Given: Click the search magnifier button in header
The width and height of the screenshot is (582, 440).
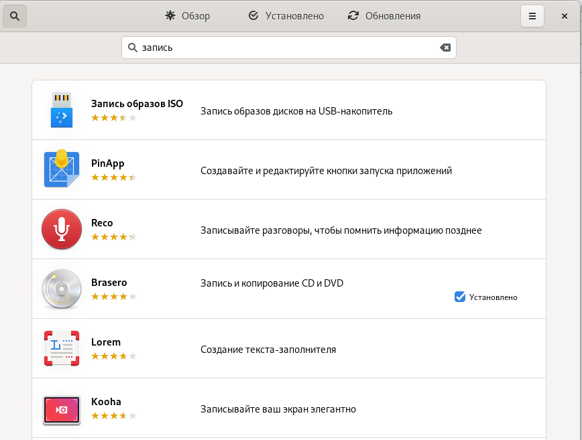Looking at the screenshot, I should (x=15, y=16).
